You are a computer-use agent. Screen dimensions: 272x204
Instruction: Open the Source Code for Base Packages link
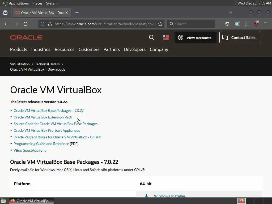(x=56, y=124)
